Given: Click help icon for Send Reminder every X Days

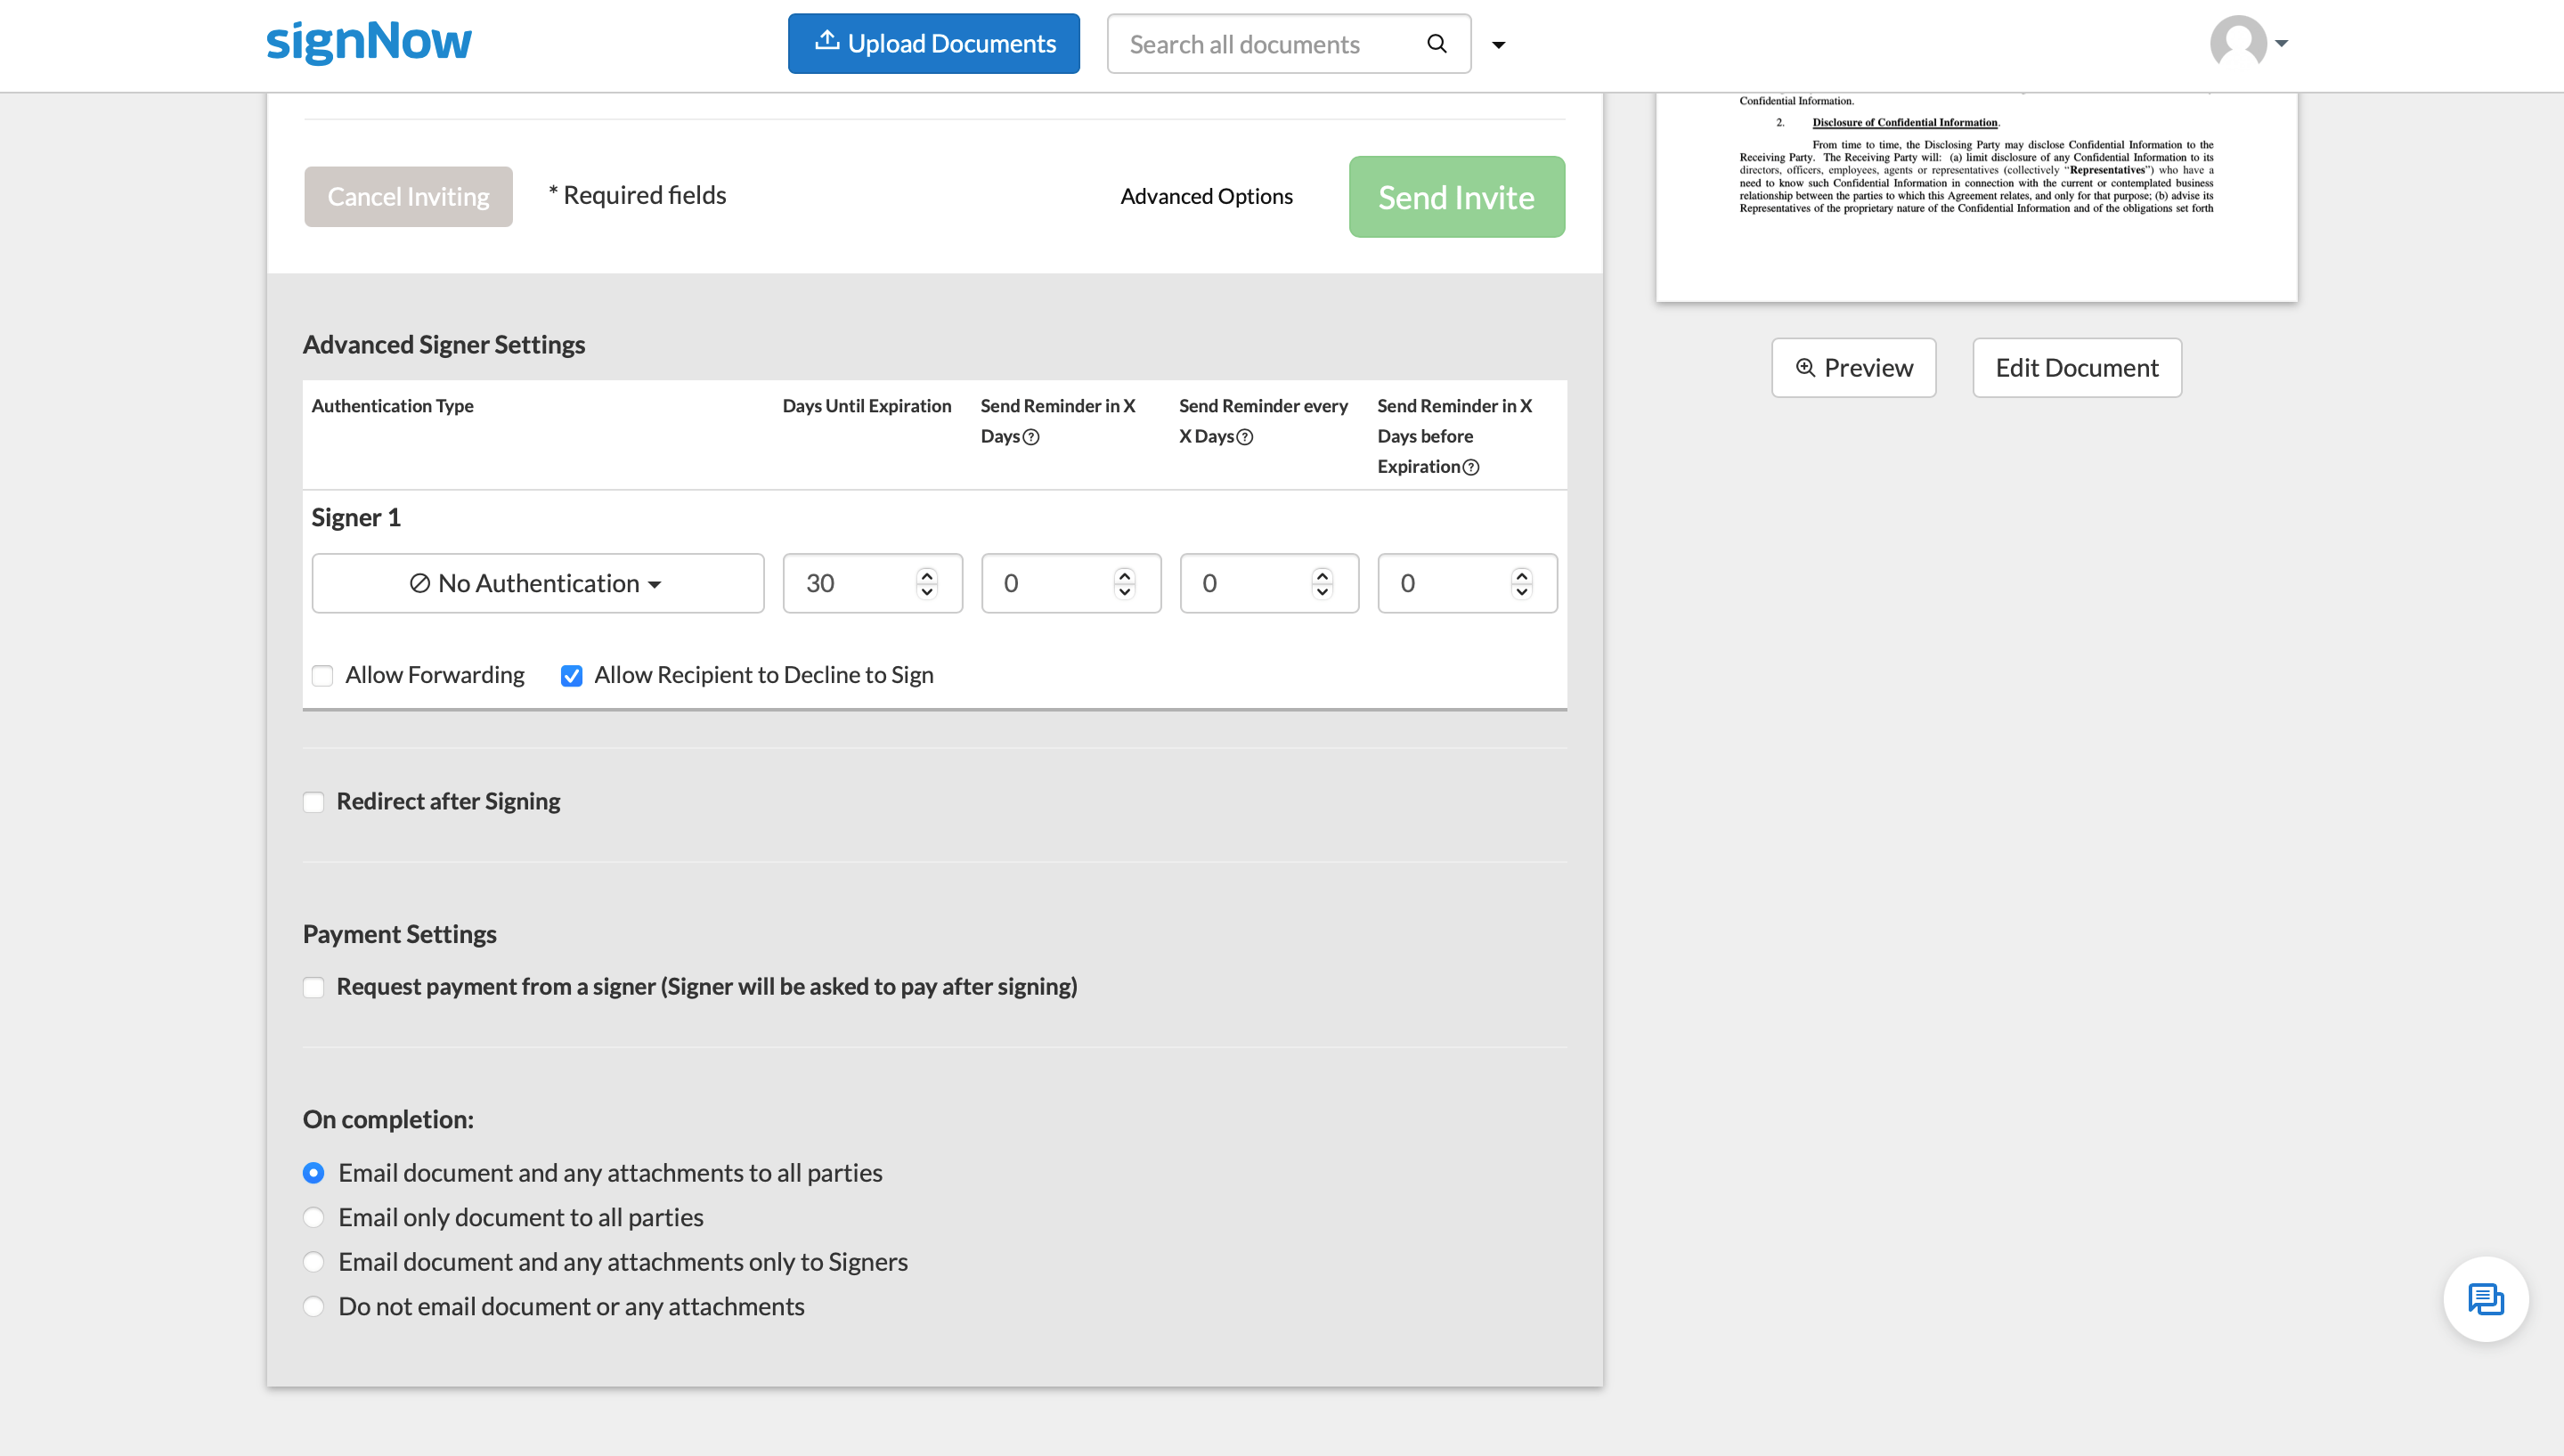Looking at the screenshot, I should pyautogui.click(x=1245, y=437).
